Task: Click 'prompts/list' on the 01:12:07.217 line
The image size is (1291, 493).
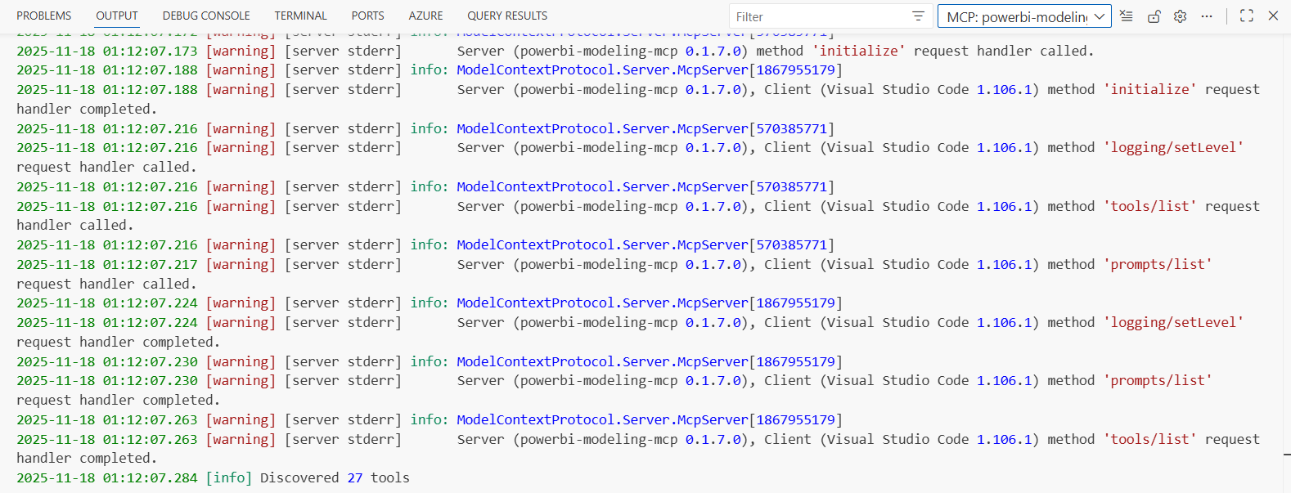Action: (1158, 264)
